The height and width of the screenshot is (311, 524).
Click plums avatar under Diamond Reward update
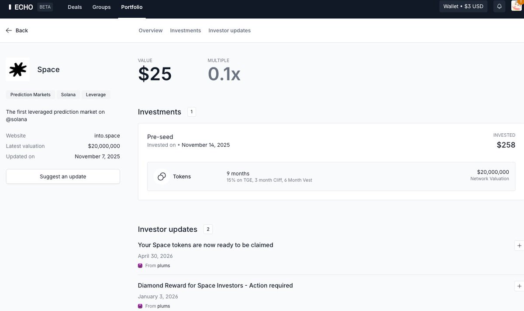pyautogui.click(x=140, y=306)
